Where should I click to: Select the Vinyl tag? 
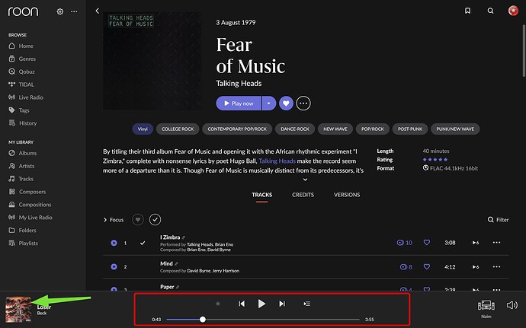pyautogui.click(x=143, y=129)
